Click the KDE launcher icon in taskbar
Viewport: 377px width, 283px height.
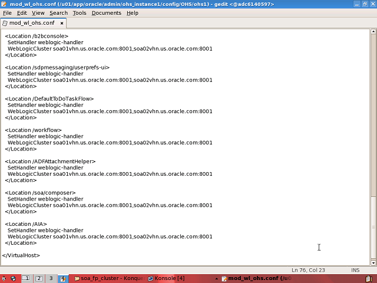coord(4,278)
